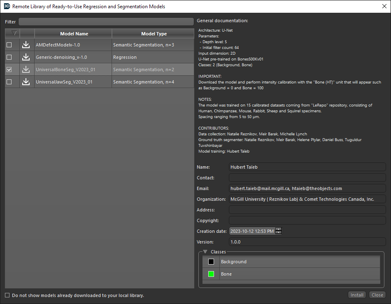This screenshot has height=304, width=391.
Task: Increase creation date with up arrow
Action: point(279,230)
